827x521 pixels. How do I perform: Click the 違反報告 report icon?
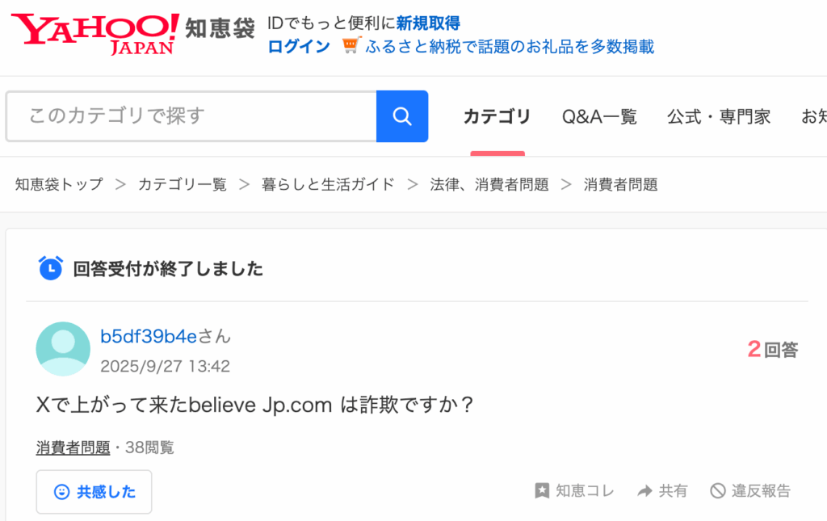(x=717, y=490)
